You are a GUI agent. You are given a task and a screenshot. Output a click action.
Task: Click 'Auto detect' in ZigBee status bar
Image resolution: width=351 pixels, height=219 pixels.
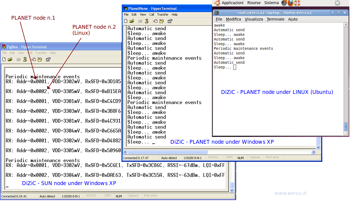click(47, 196)
